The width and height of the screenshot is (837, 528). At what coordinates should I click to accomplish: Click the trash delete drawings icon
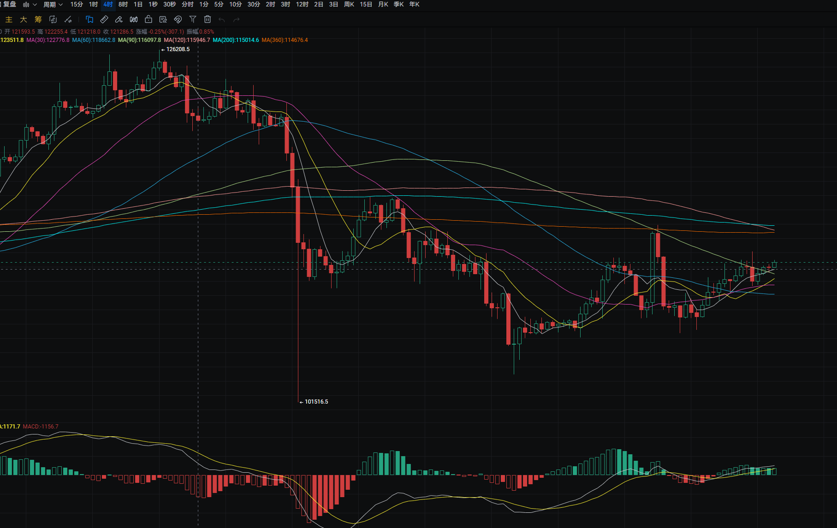[208, 19]
